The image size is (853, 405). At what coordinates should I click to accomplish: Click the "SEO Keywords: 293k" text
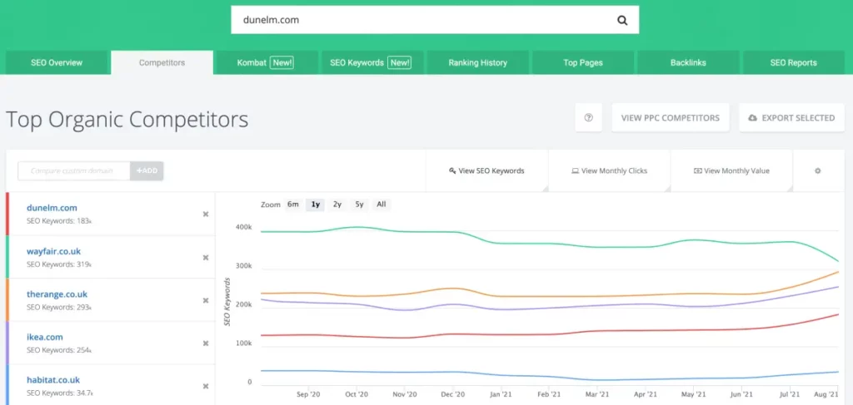coord(59,307)
